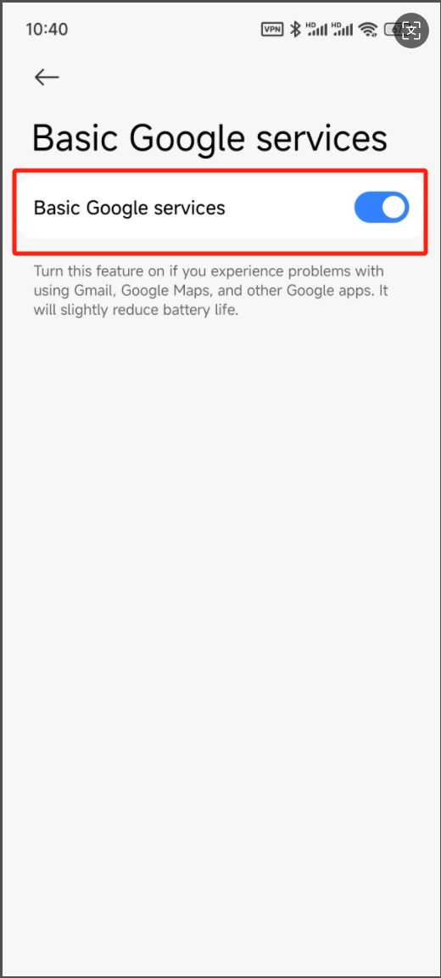Tap the Bluetooth status icon
The width and height of the screenshot is (441, 978).
pos(296,30)
